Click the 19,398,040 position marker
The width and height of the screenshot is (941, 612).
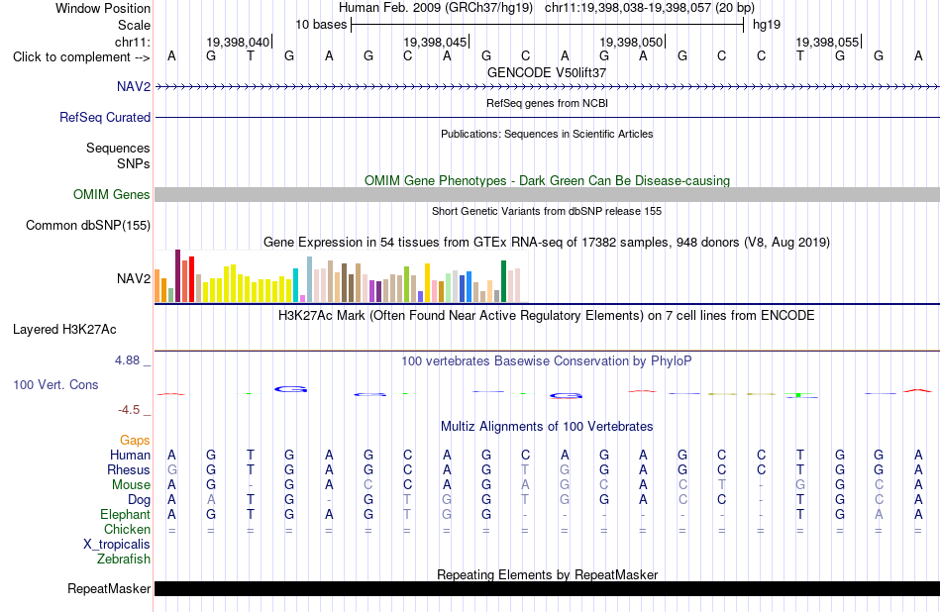[x=239, y=42]
